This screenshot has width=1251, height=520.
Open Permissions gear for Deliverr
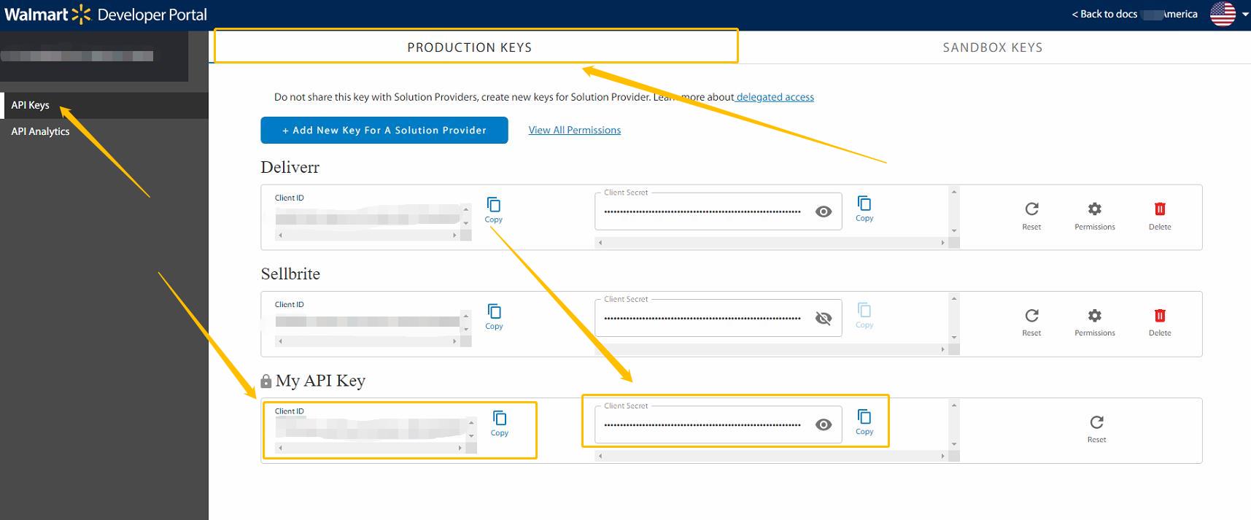pos(1095,216)
